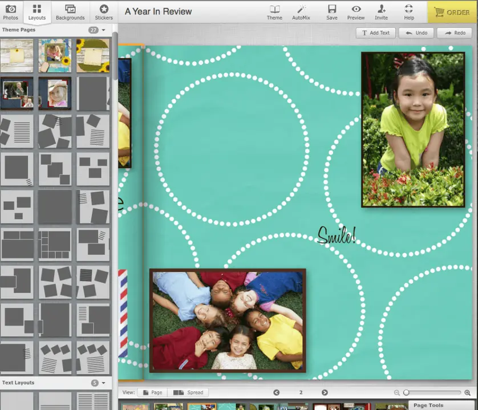Viewport: 478px width, 410px height.
Task: Click the yellow ORDER button
Action: point(452,12)
